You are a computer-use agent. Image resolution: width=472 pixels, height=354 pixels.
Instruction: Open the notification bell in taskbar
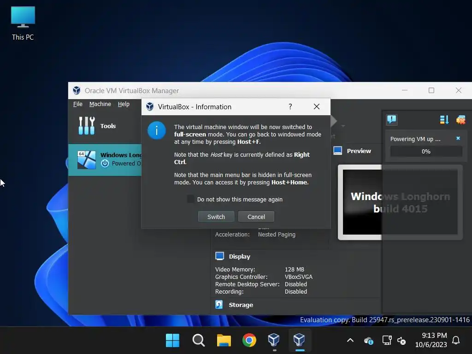coord(456,341)
